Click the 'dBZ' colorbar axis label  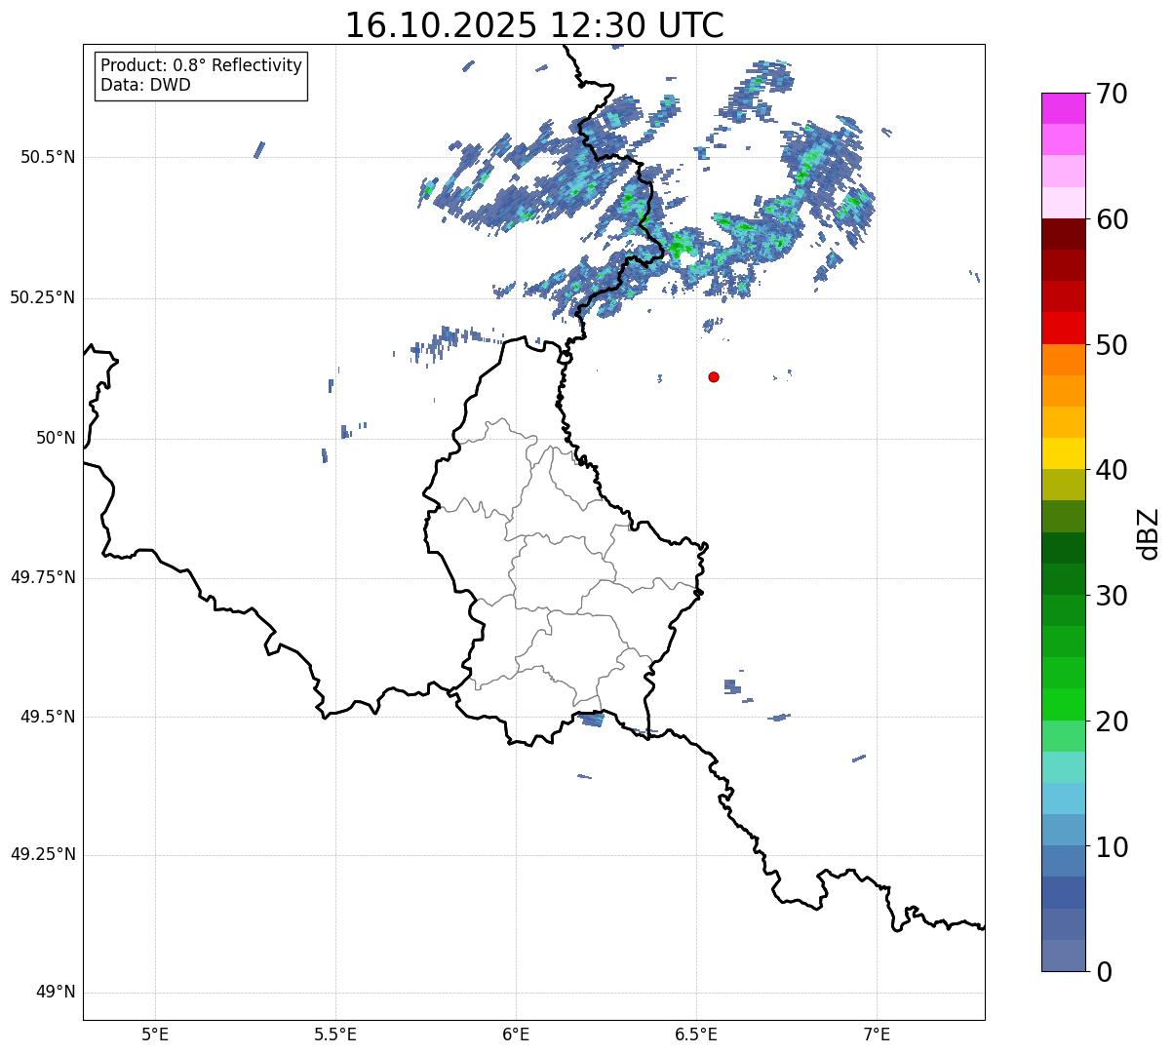(1149, 533)
